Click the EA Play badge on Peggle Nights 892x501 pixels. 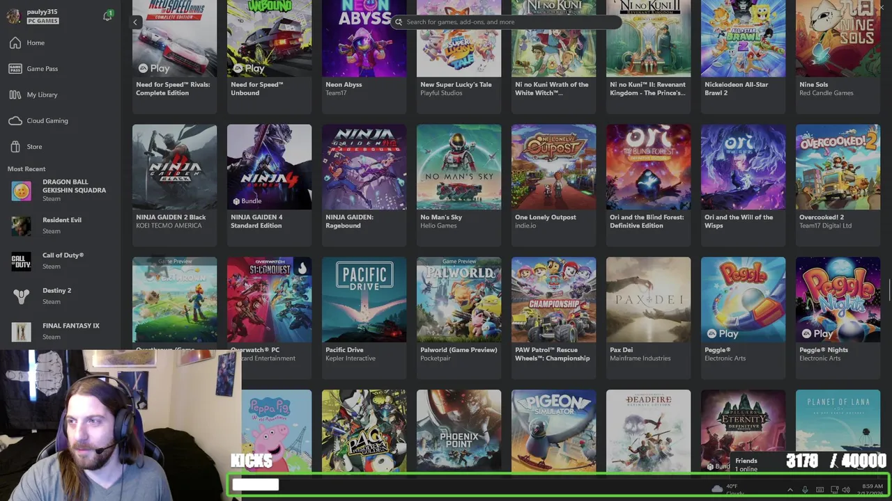pyautogui.click(x=816, y=333)
